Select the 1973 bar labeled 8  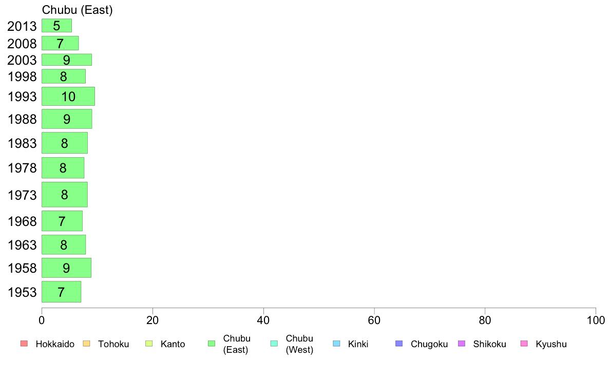(65, 195)
